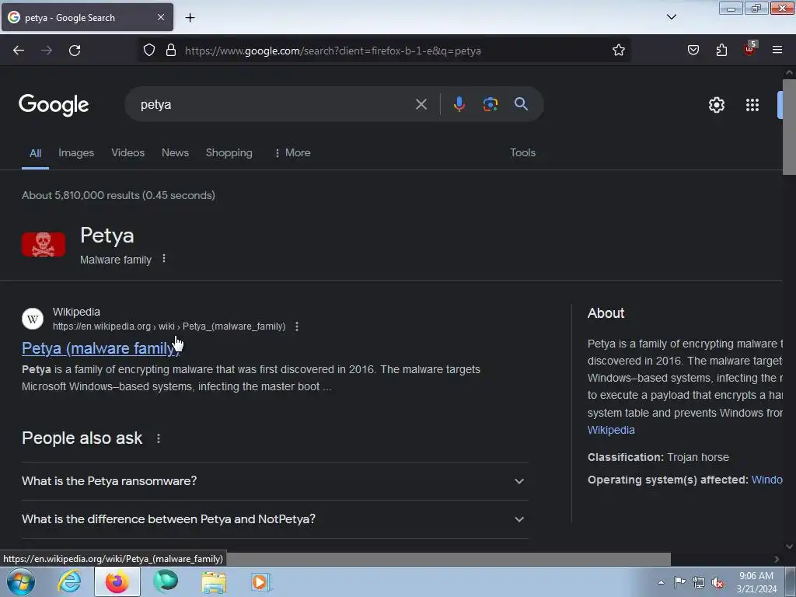Viewport: 796px width, 597px height.
Task: Search by image with the Google Lens icon
Action: [490, 104]
